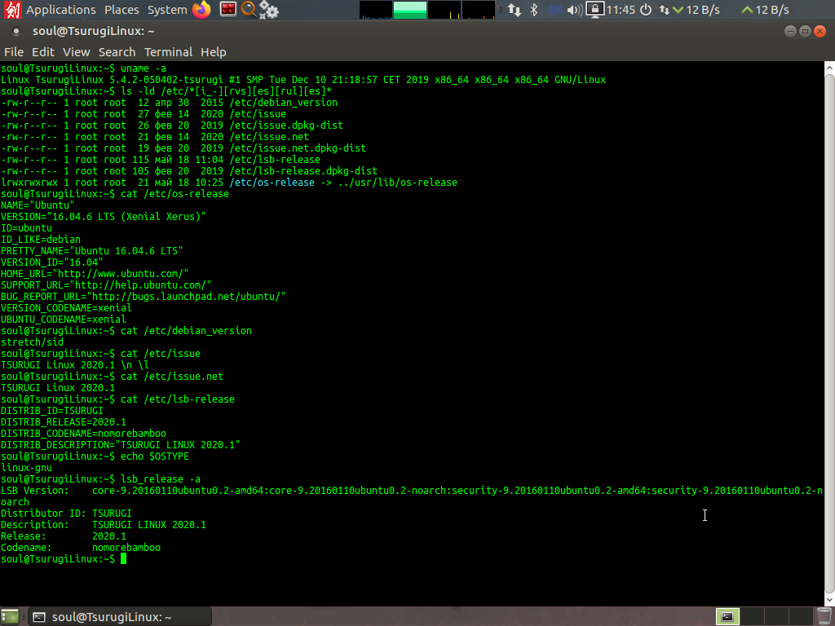Click the /etc/os-release symlink text
The width and height of the screenshot is (835, 626).
[272, 183]
